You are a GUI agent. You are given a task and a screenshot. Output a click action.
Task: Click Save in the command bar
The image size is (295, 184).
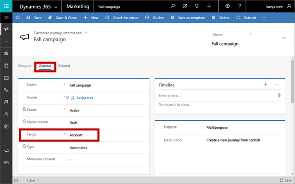click(34, 18)
